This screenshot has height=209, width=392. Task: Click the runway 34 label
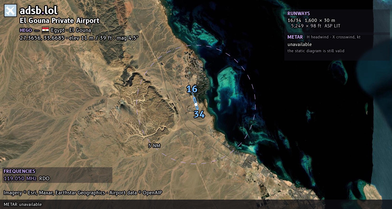[x=199, y=114]
